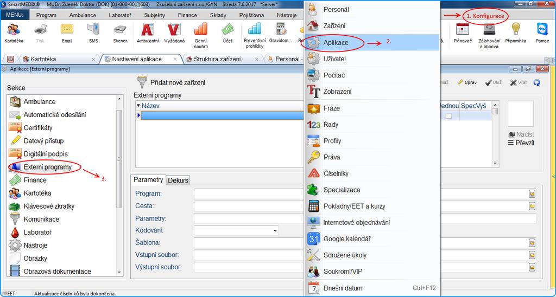Open Specializace from the menu

[372, 190]
